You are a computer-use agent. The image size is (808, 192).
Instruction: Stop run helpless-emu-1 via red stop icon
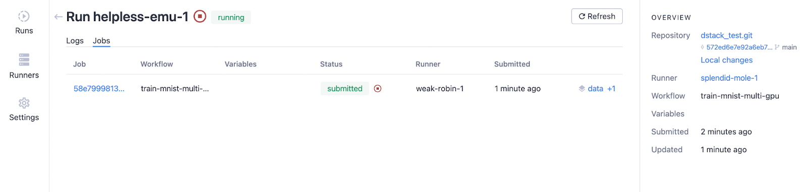(200, 17)
